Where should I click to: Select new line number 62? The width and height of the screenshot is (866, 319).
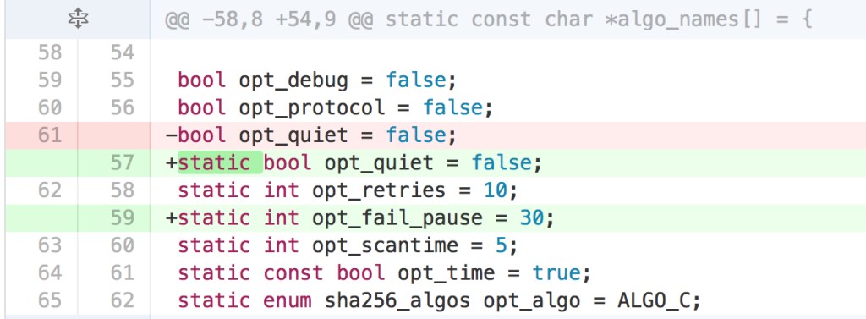pos(122,300)
